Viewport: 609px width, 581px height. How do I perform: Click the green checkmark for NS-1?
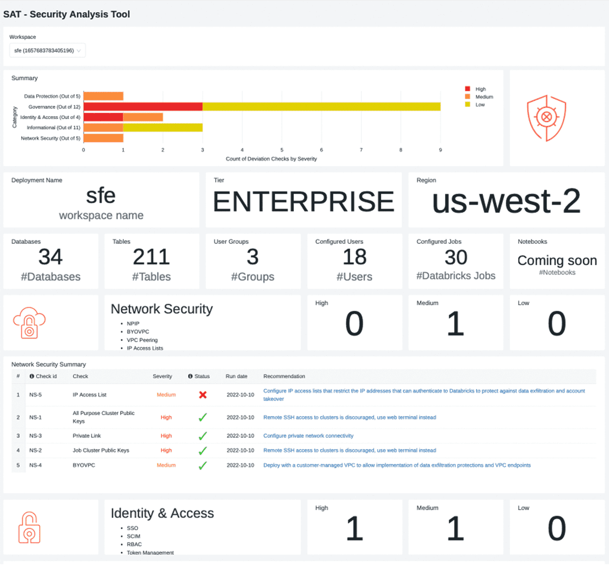point(202,417)
